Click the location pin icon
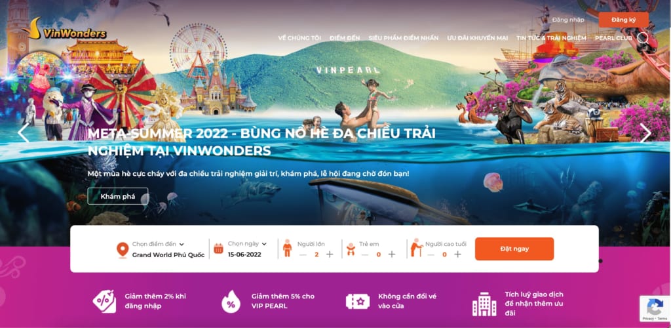Screen dimensions: 671x328 (x=123, y=250)
